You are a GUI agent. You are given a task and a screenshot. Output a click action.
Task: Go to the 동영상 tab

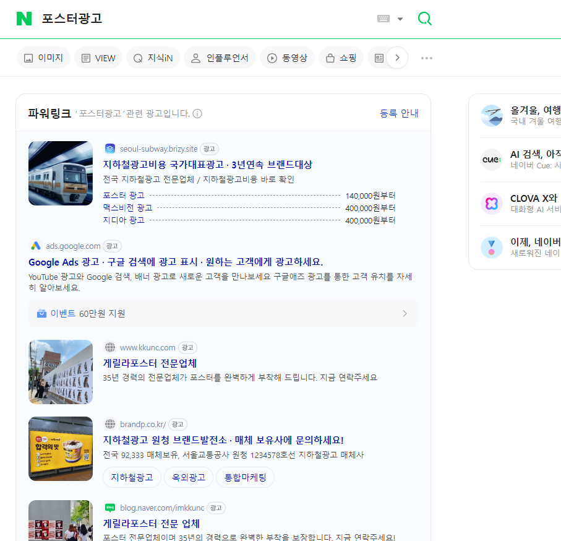pos(287,58)
